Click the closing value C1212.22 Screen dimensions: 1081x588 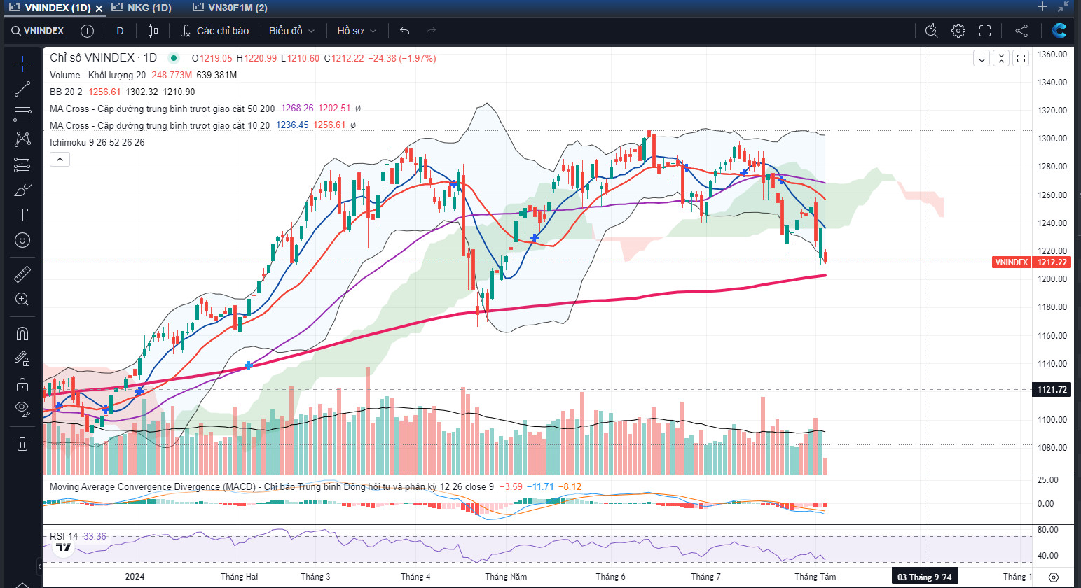click(344, 58)
